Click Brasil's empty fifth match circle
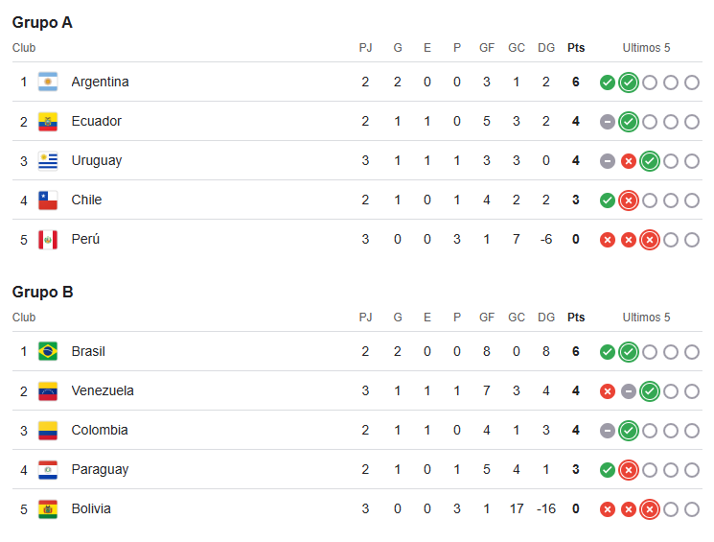The height and width of the screenshot is (542, 714). pyautogui.click(x=692, y=352)
